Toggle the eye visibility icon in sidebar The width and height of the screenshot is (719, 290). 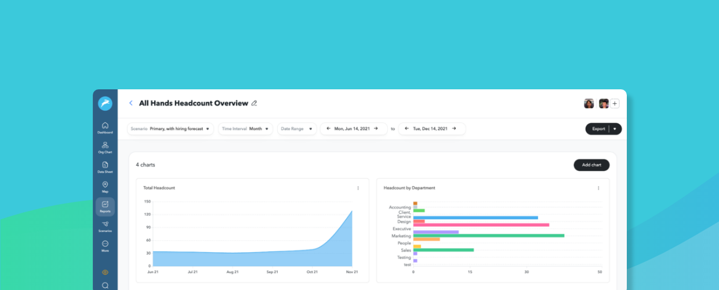tap(105, 272)
